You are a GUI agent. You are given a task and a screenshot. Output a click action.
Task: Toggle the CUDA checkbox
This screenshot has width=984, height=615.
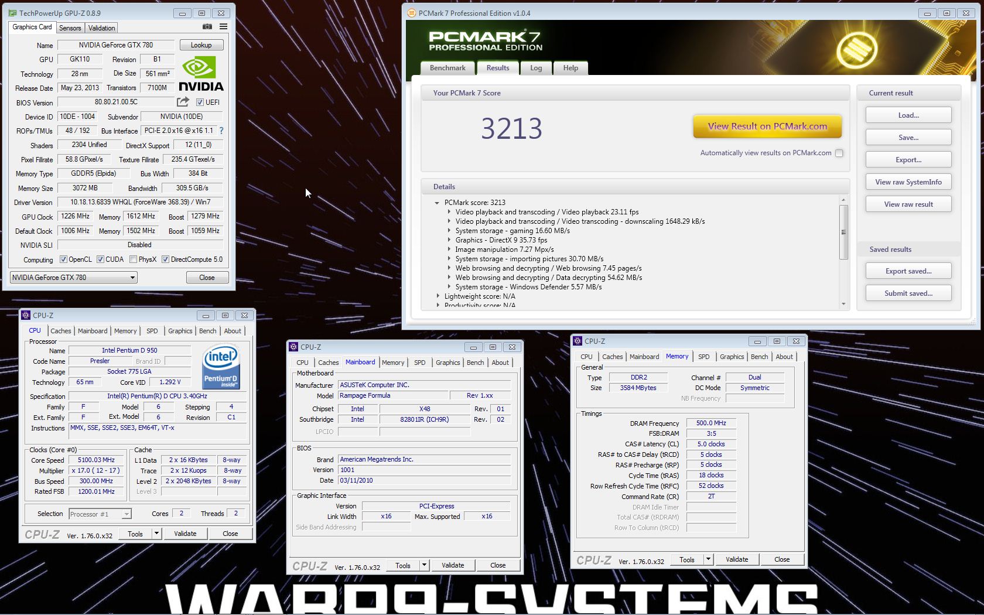point(100,259)
